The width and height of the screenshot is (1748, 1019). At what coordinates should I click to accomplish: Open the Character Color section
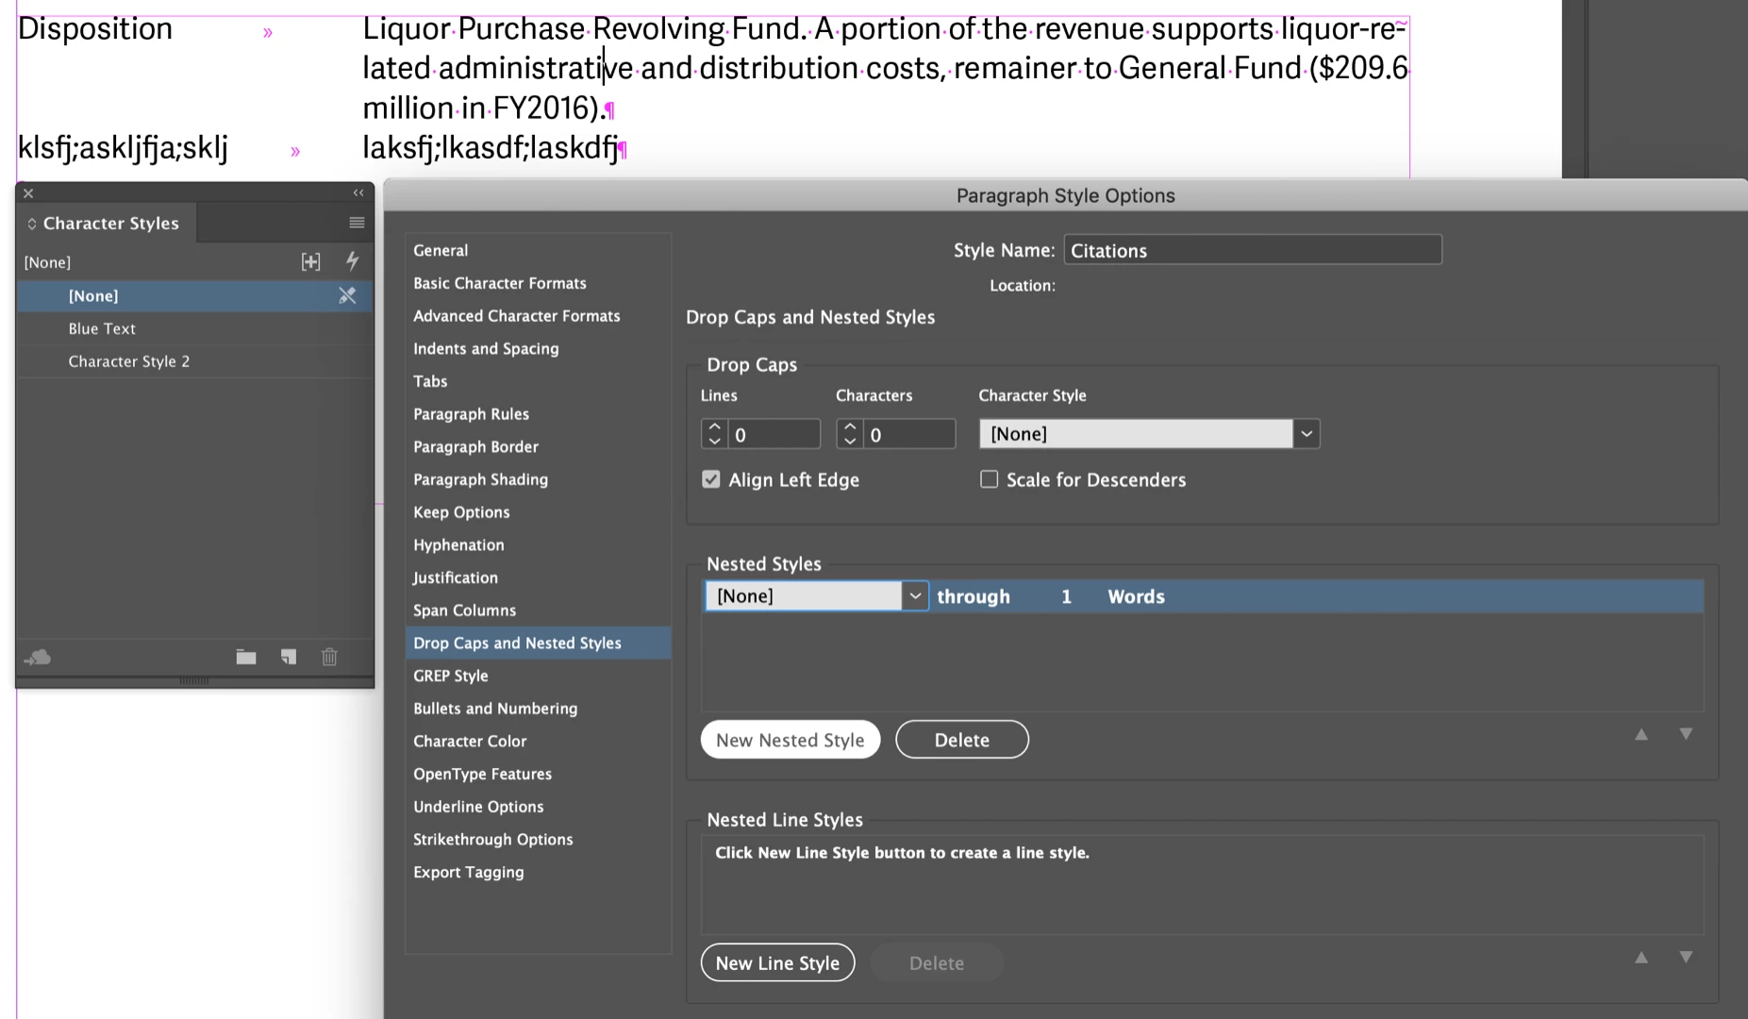tap(470, 741)
